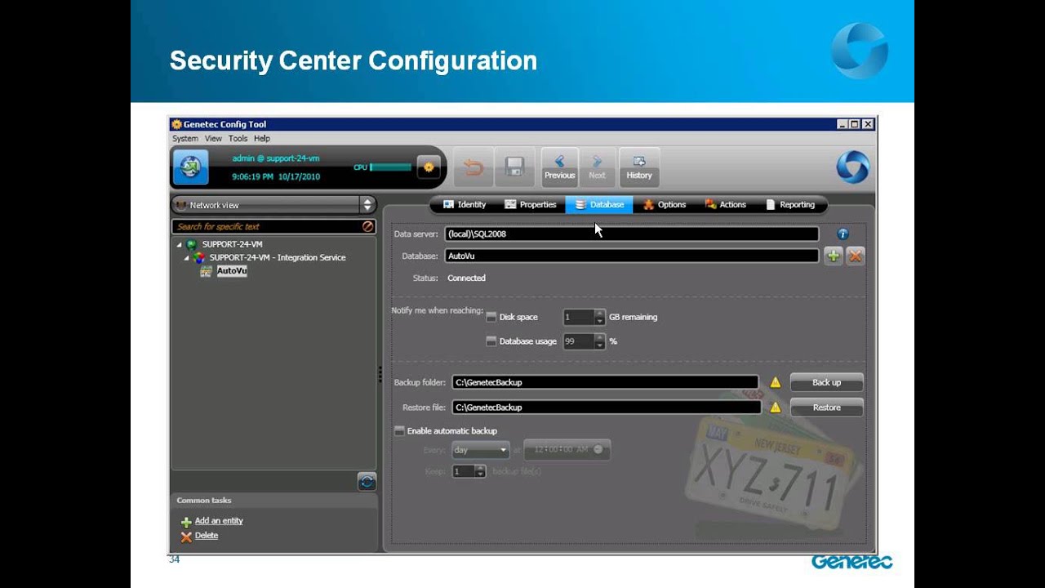Click the Genetec logo in the toolbar
The width and height of the screenshot is (1045, 588).
pos(852,167)
